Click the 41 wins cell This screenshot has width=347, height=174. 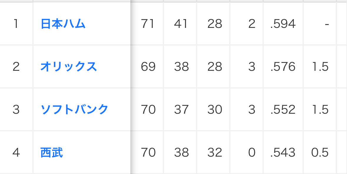pyautogui.click(x=181, y=24)
